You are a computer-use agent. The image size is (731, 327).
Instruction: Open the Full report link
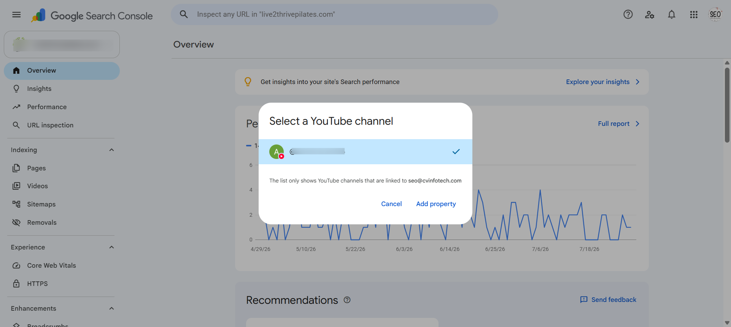click(x=613, y=124)
